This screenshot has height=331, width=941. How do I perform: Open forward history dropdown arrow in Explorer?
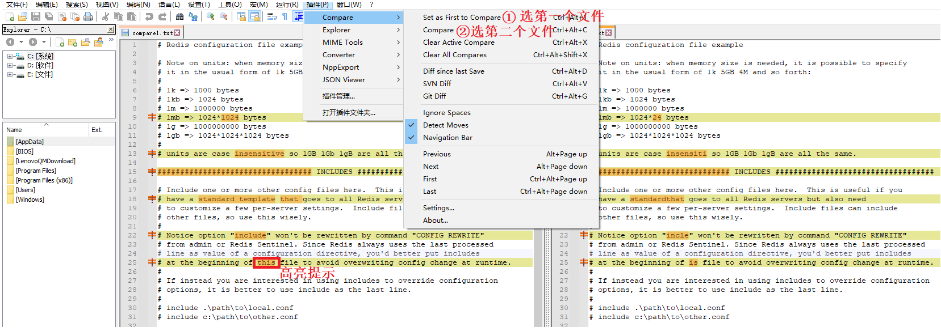[44, 42]
